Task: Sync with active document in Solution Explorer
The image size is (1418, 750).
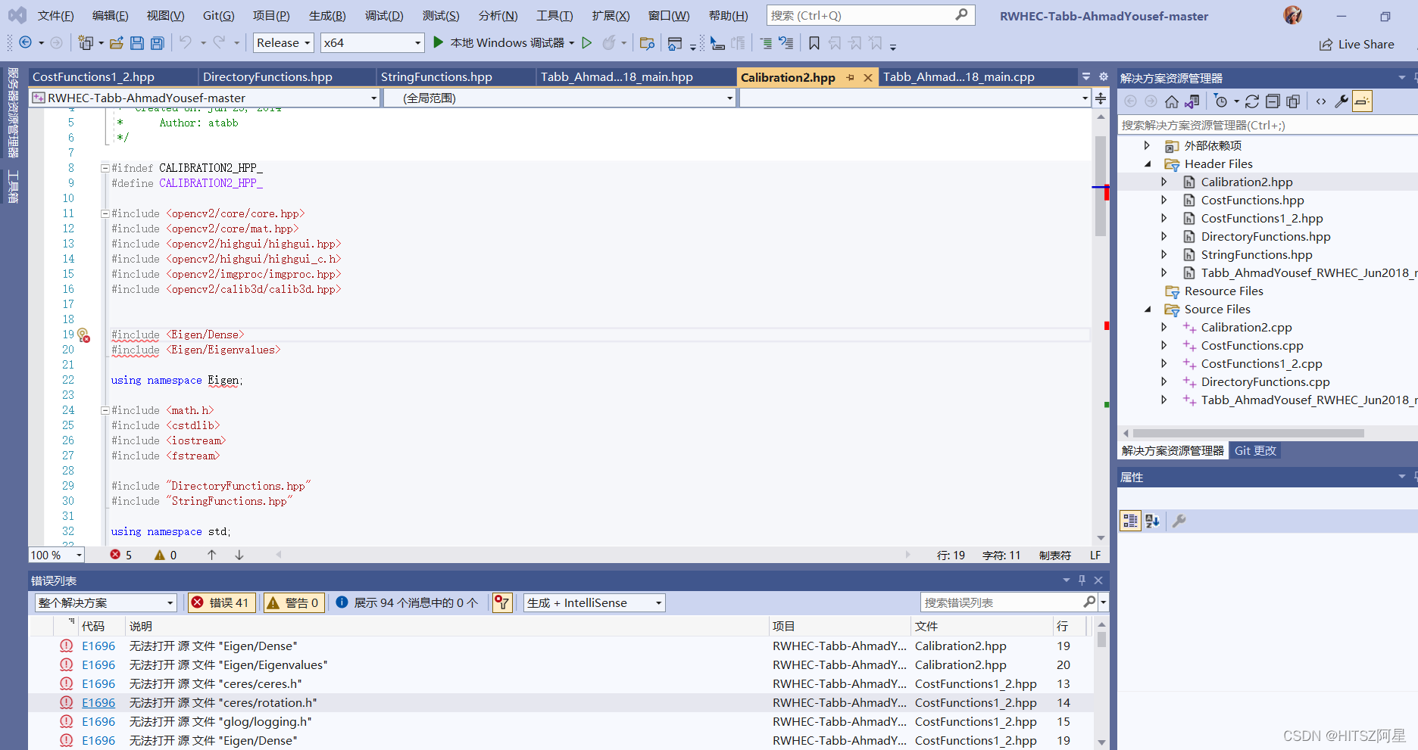Action: tap(1252, 101)
